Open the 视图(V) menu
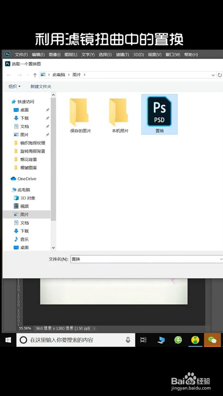This screenshot has height=396, width=223. [x=155, y=55]
